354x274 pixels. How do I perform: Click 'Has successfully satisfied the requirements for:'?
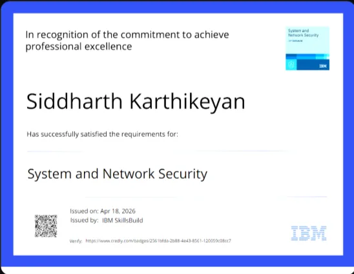[x=102, y=134]
